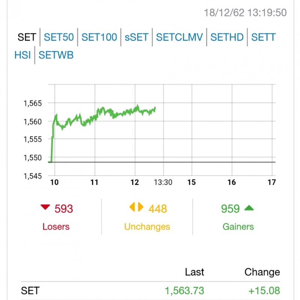The height and width of the screenshot is (300, 300).
Task: Click the red Losers down-arrow icon
Action: pos(45,207)
